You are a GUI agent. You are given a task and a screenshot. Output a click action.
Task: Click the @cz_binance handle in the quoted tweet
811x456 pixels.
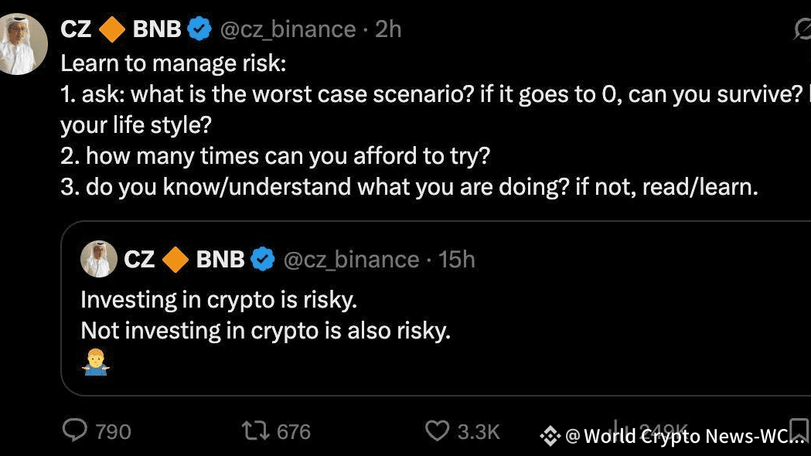tap(352, 259)
